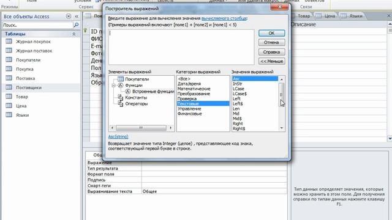The image size is (392, 220).
Task: Click the << Меньше button
Action: point(271,61)
